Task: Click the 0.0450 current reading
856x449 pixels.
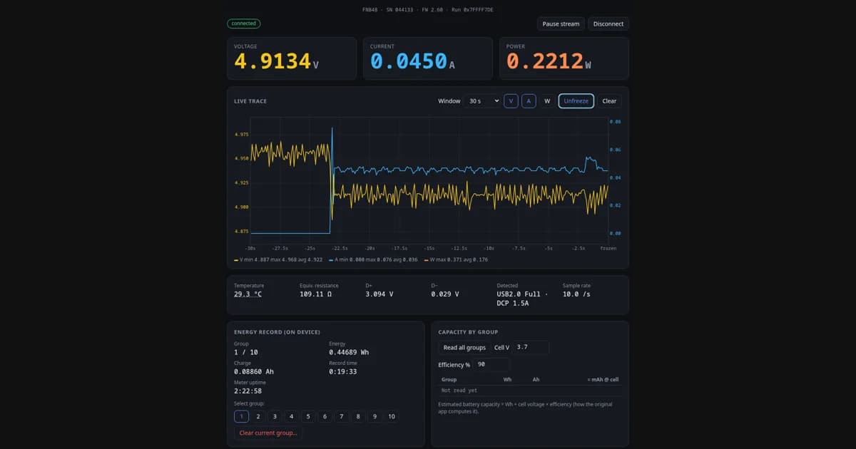Action: [x=409, y=61]
